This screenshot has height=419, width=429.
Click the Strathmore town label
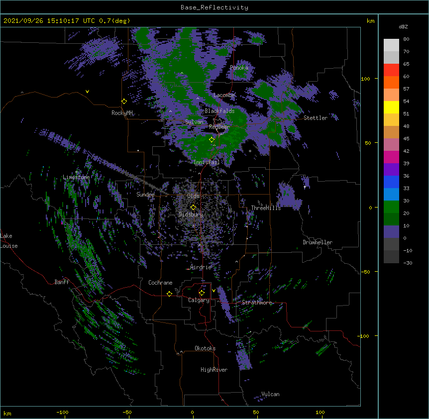(257, 303)
